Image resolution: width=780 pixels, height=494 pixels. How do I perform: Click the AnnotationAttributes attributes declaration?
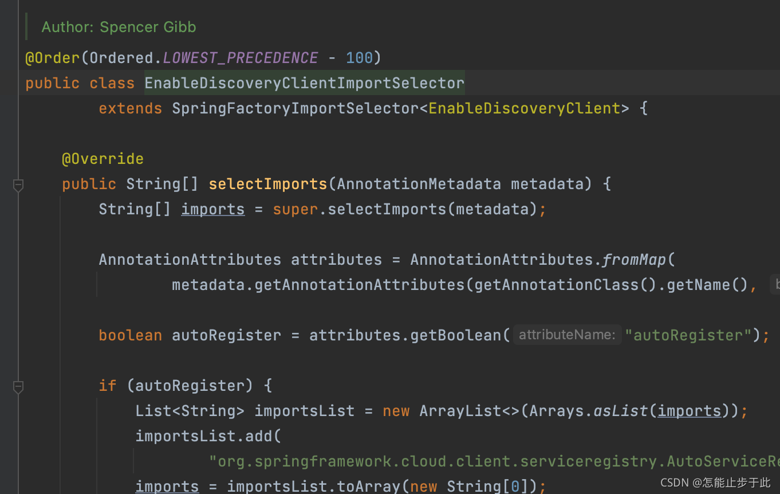tap(241, 260)
